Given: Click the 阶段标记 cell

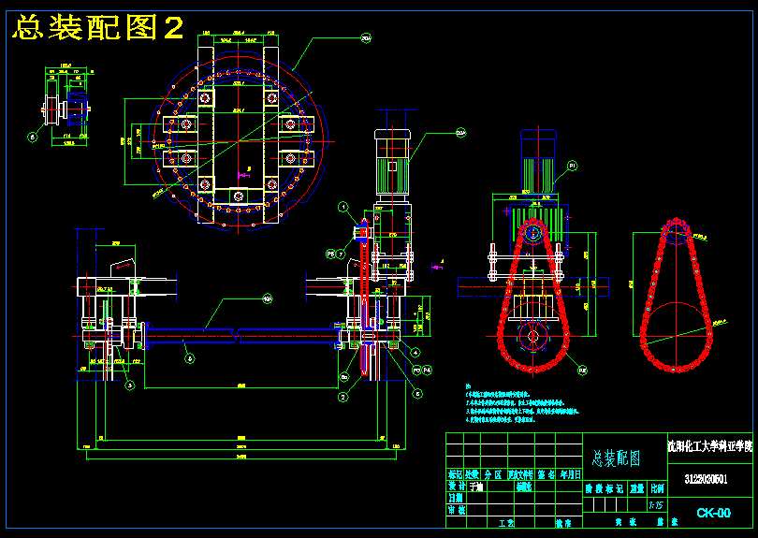Looking at the screenshot, I should pos(604,488).
